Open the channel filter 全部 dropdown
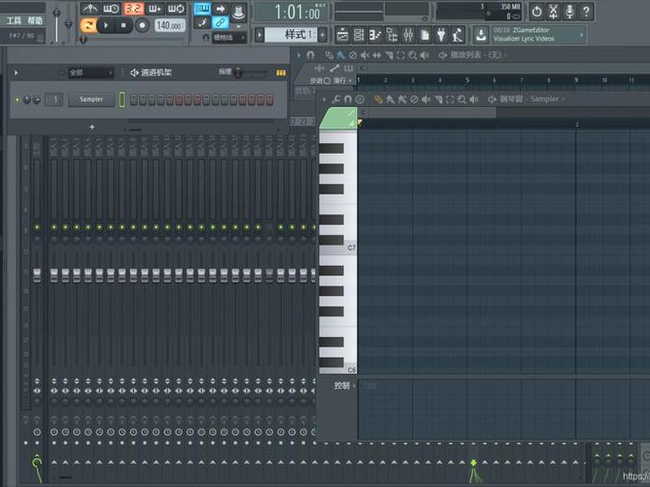The image size is (650, 487). pos(90,73)
